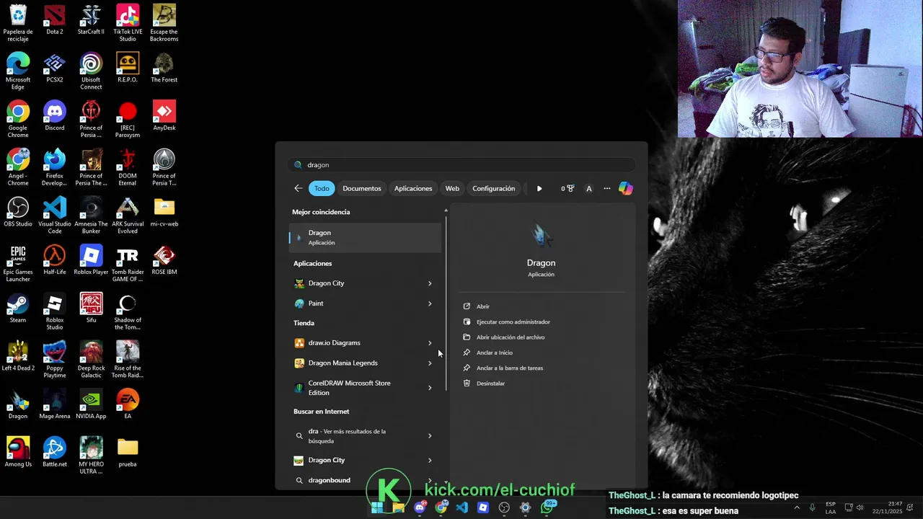Click the R.E.P.O. game icon

coord(128,68)
